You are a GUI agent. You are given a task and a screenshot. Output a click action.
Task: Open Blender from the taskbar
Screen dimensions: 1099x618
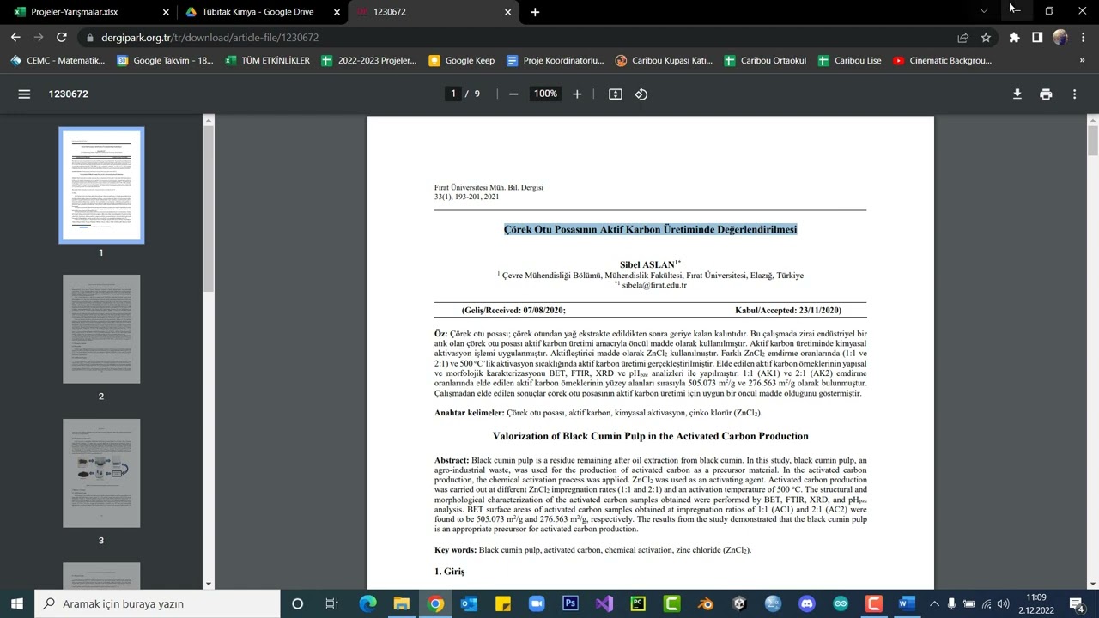click(x=706, y=603)
